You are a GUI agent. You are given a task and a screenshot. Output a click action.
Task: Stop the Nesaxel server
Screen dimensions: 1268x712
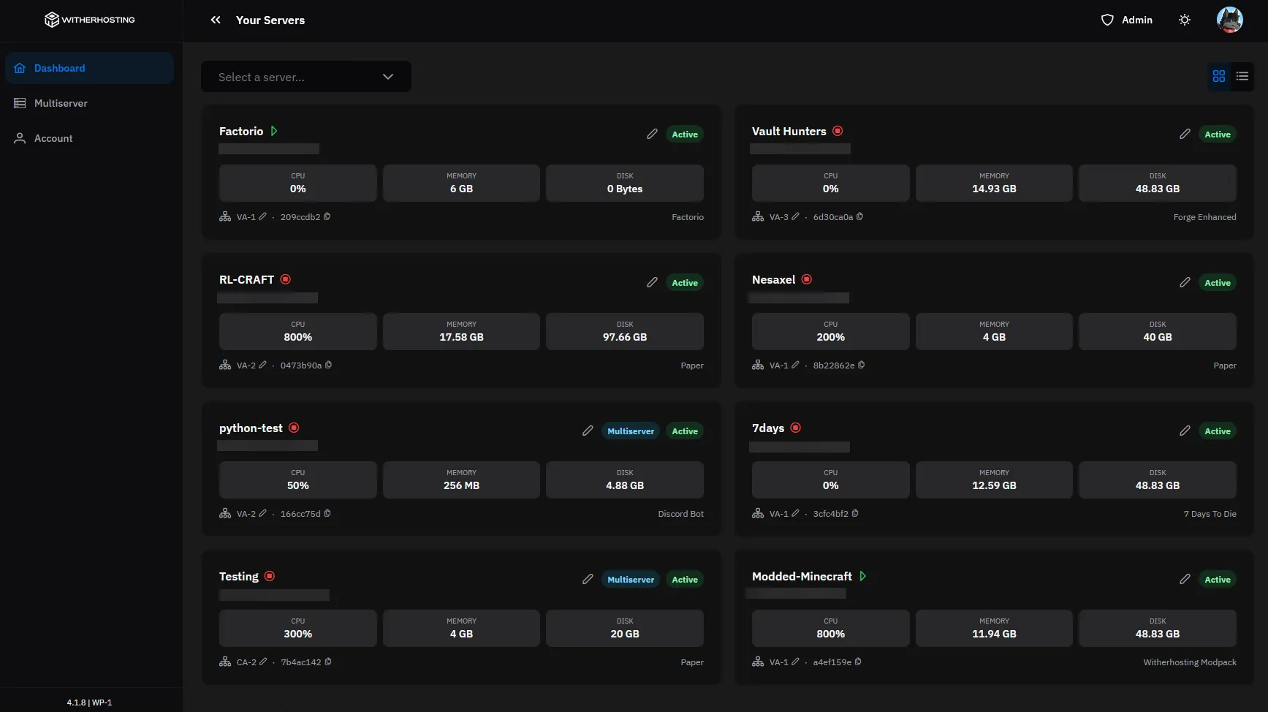[807, 279]
